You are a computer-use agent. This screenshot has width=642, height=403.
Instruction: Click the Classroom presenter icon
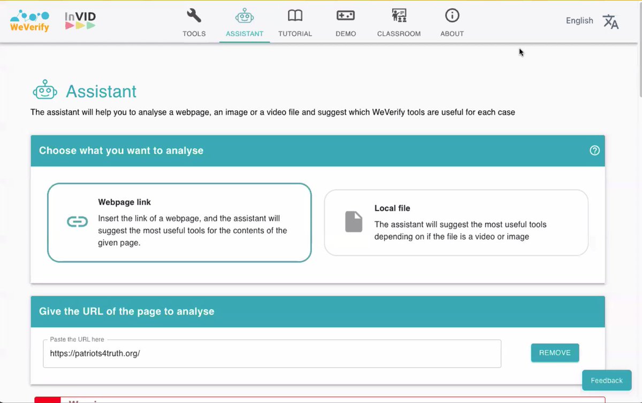click(x=399, y=16)
